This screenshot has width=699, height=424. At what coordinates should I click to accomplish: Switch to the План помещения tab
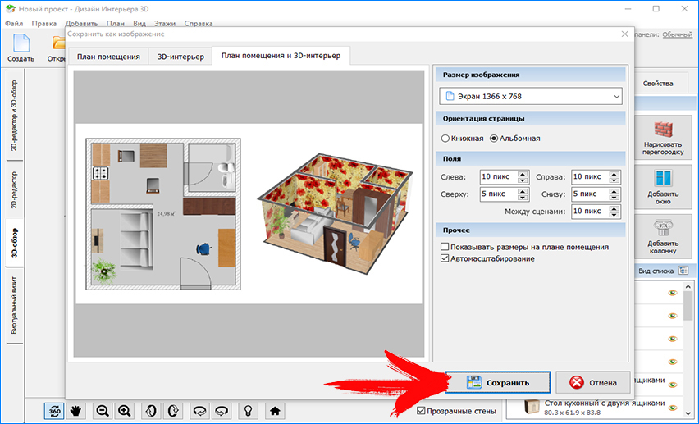(108, 57)
